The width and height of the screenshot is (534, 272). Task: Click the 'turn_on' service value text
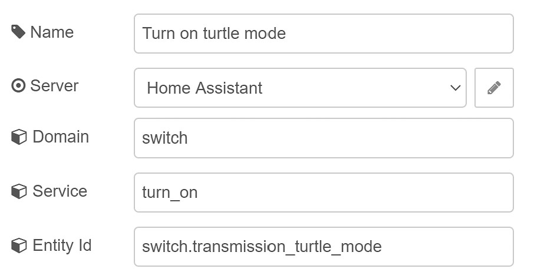point(170,193)
